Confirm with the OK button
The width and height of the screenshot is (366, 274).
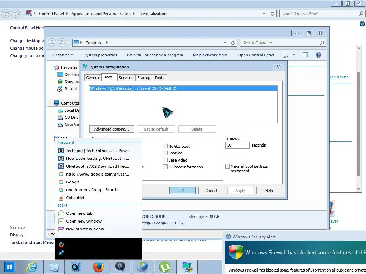182,191
